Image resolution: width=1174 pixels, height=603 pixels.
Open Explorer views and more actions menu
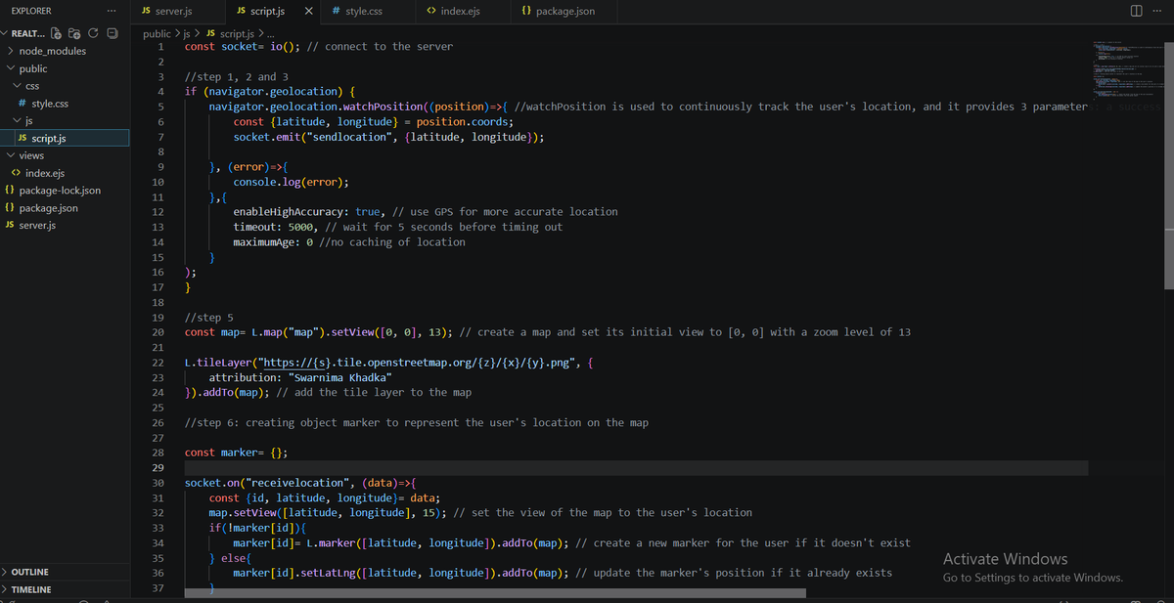point(112,11)
